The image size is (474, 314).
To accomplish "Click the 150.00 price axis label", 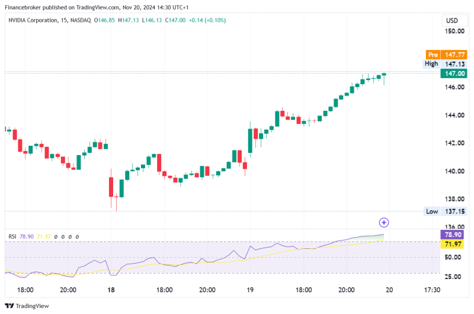I will 454,31.
